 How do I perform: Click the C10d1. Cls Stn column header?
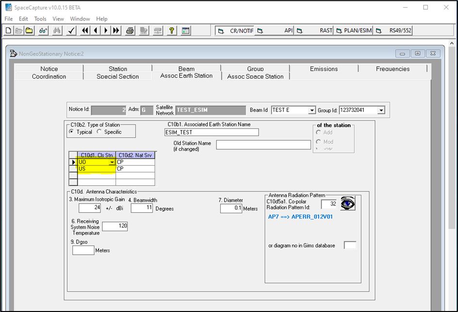[x=97, y=155]
